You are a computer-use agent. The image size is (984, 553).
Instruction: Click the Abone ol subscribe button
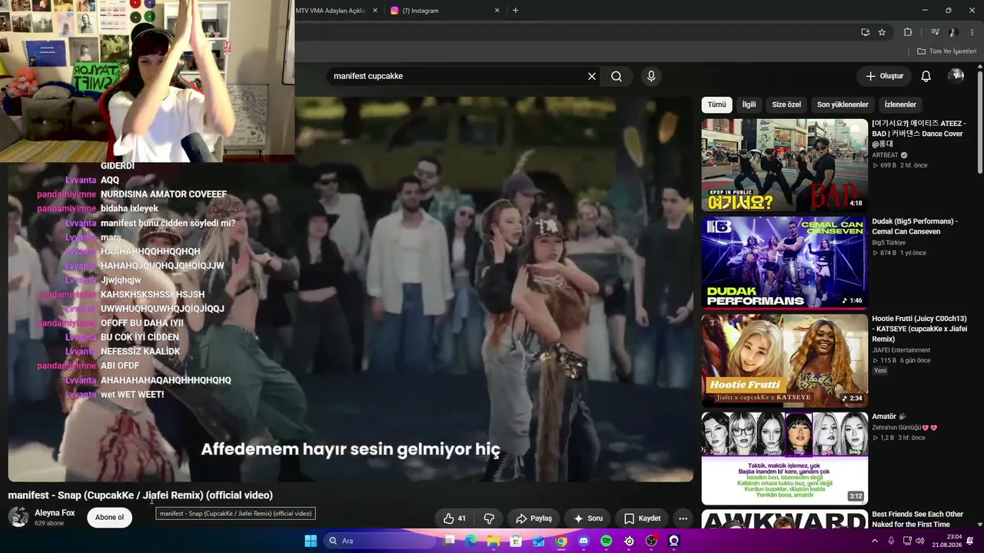(109, 518)
